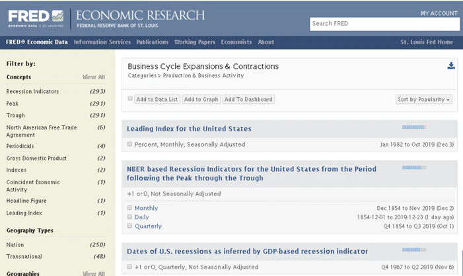The image size is (463, 276).
Task: Open Working Papers menu item
Action: (x=195, y=42)
